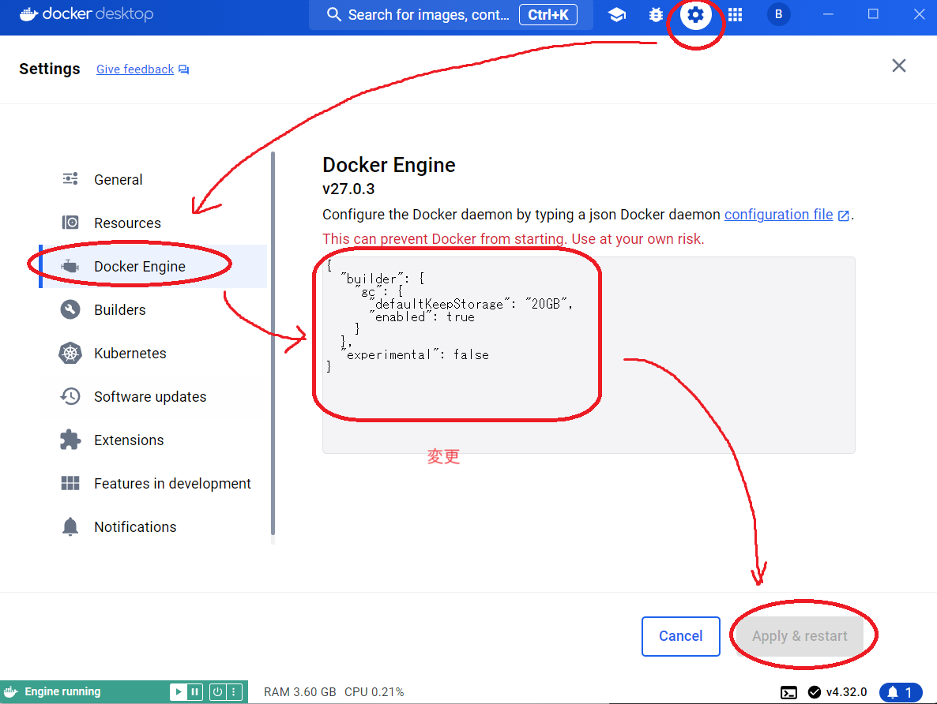Open the configuration file link
Viewport: 937px width, 704px height.
(x=778, y=214)
